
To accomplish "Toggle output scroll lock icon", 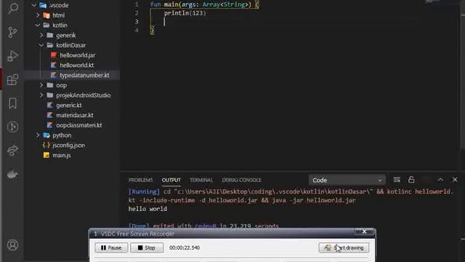I will tap(411, 180).
